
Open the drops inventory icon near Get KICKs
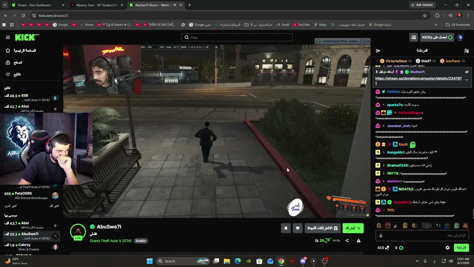coord(414,37)
